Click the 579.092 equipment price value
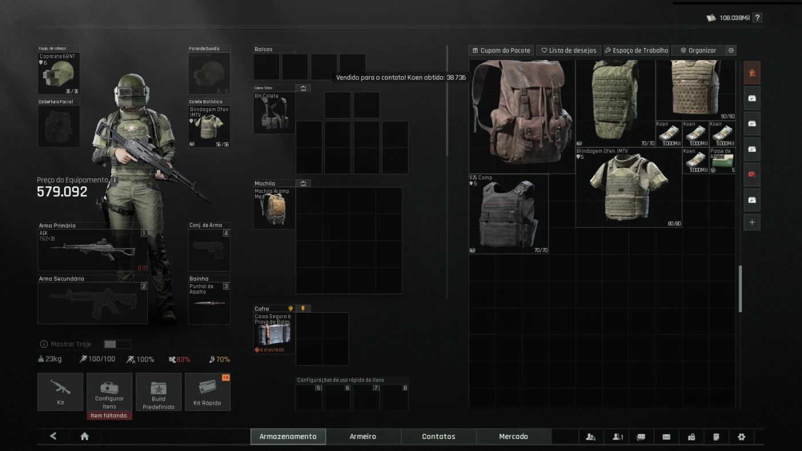Screen dimensions: 802x451 (62, 192)
